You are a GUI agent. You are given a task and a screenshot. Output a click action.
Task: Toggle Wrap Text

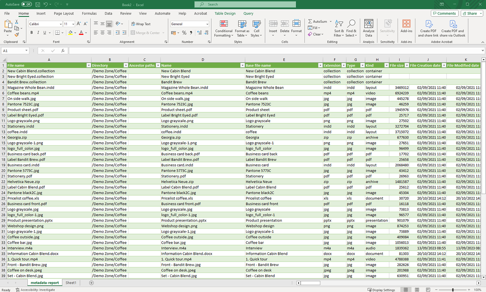(x=141, y=24)
